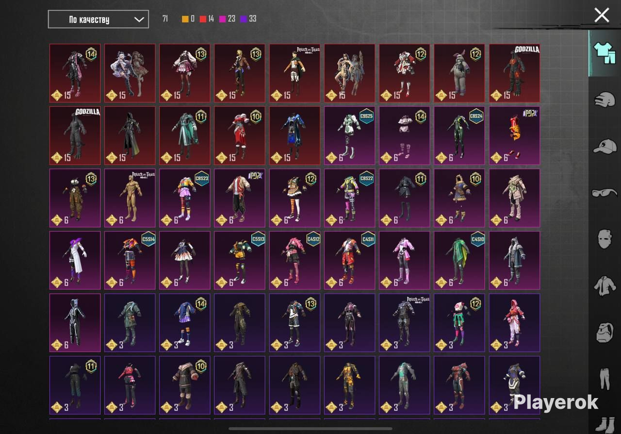Image resolution: width=621 pixels, height=434 pixels.
Task: Select the fur-hooded brown coat with badge 10
Action: coord(185,385)
